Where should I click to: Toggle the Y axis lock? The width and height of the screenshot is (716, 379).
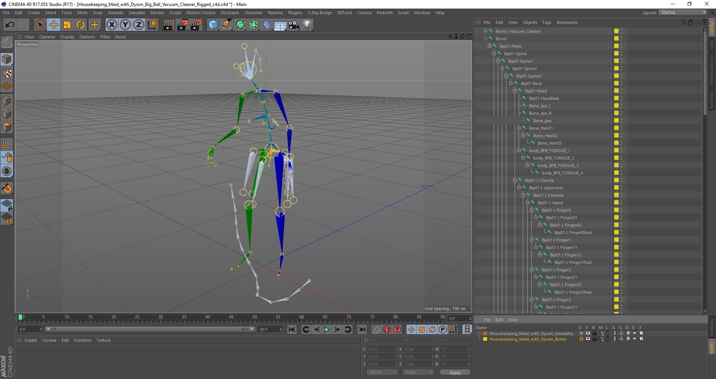125,25
